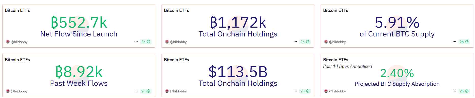Open @hildobby profile link on 5.91% card
This screenshot has width=475, height=98.
point(337,42)
